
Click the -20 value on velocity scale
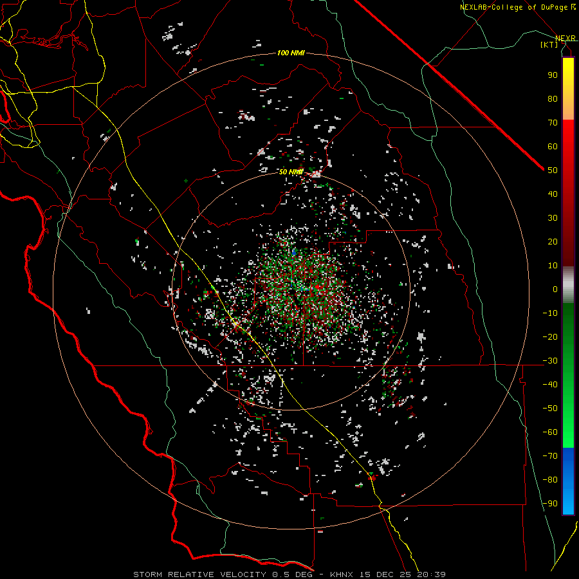(550, 336)
